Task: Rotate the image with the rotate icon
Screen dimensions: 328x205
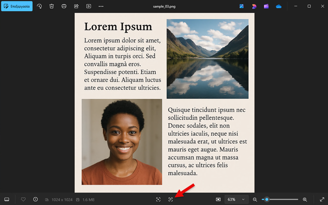Action: point(39,7)
